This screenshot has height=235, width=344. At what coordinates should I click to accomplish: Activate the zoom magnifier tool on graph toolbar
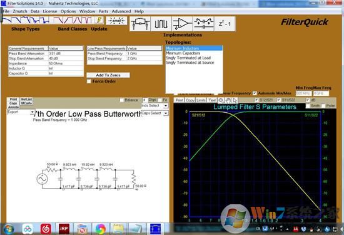[x=221, y=100]
